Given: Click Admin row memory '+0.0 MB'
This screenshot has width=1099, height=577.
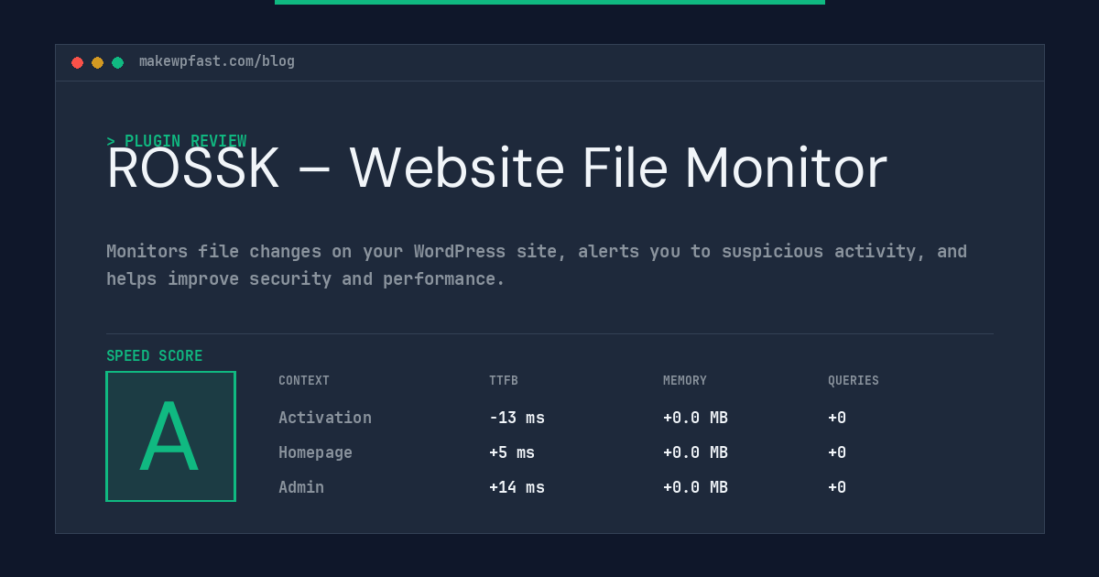Looking at the screenshot, I should [x=695, y=487].
